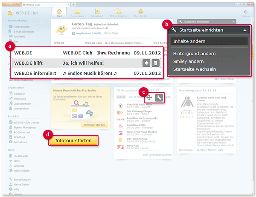Screen dimensions: 256x197
Task: Open eBay in sidebar
Action: [x=15, y=161]
